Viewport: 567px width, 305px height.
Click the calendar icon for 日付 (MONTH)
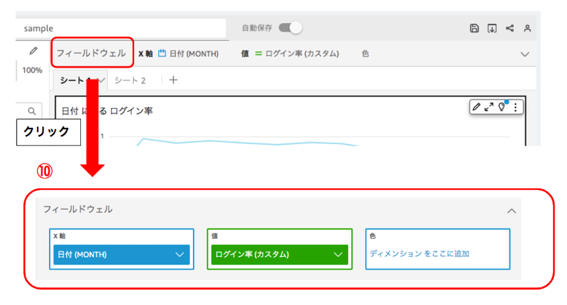click(x=162, y=54)
